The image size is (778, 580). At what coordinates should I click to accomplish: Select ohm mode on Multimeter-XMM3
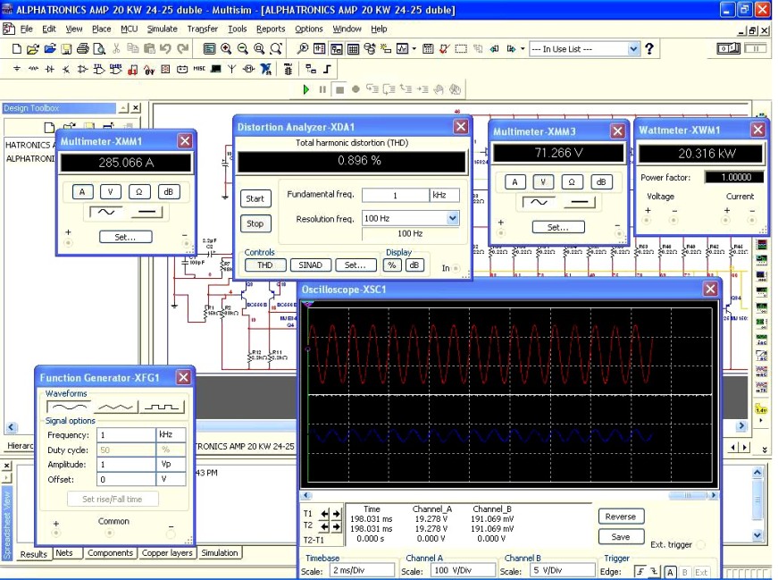pyautogui.click(x=572, y=181)
